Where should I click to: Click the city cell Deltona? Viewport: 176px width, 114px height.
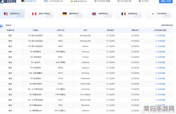click(x=85, y=111)
